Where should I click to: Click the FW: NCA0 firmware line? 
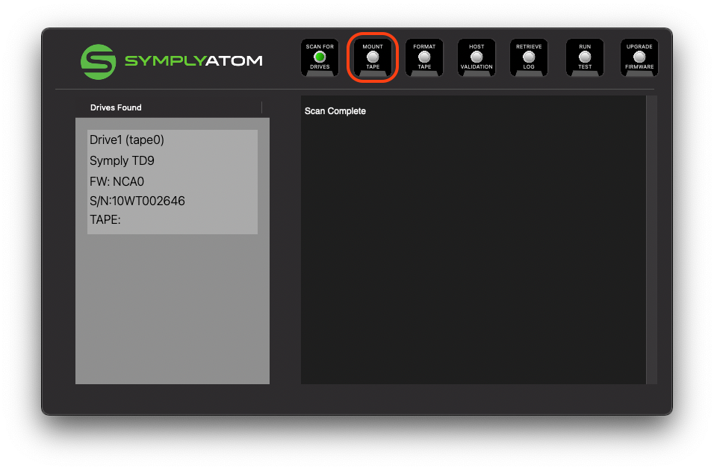(x=117, y=181)
